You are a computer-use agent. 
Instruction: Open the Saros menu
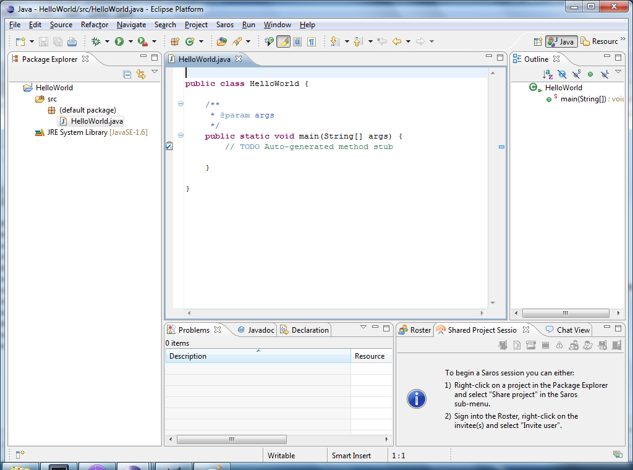point(225,25)
